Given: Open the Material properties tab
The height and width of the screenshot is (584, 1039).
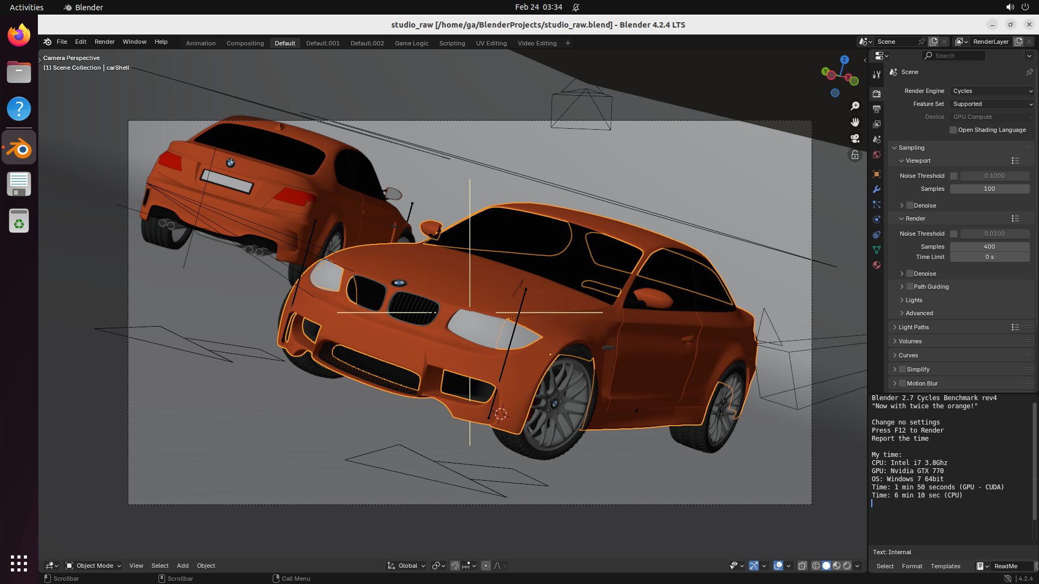Looking at the screenshot, I should click(877, 265).
